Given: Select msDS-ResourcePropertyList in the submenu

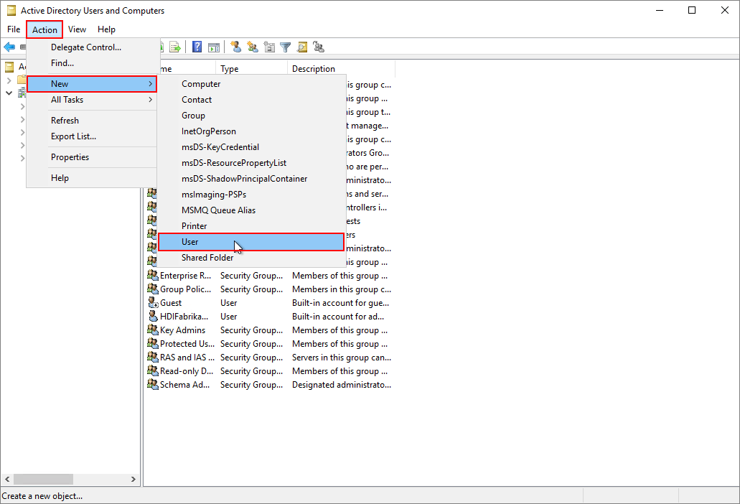Looking at the screenshot, I should tap(251, 163).
